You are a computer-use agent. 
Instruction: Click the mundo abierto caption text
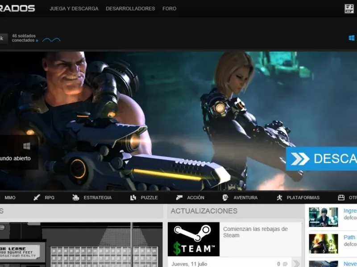[15, 158]
